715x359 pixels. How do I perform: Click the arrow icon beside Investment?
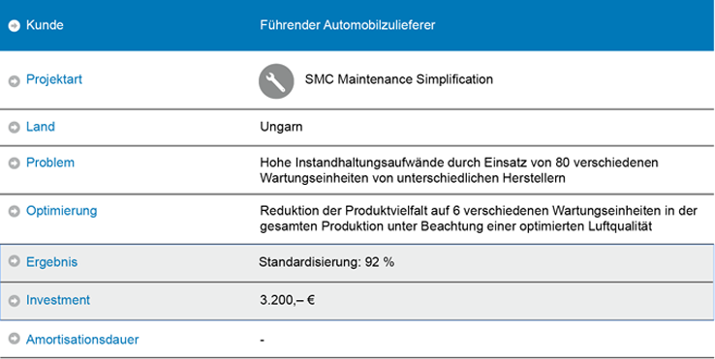tap(15, 301)
